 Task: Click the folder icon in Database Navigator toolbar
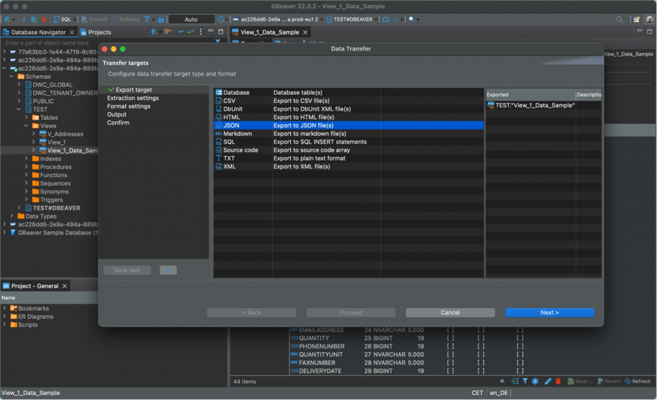[x=168, y=32]
